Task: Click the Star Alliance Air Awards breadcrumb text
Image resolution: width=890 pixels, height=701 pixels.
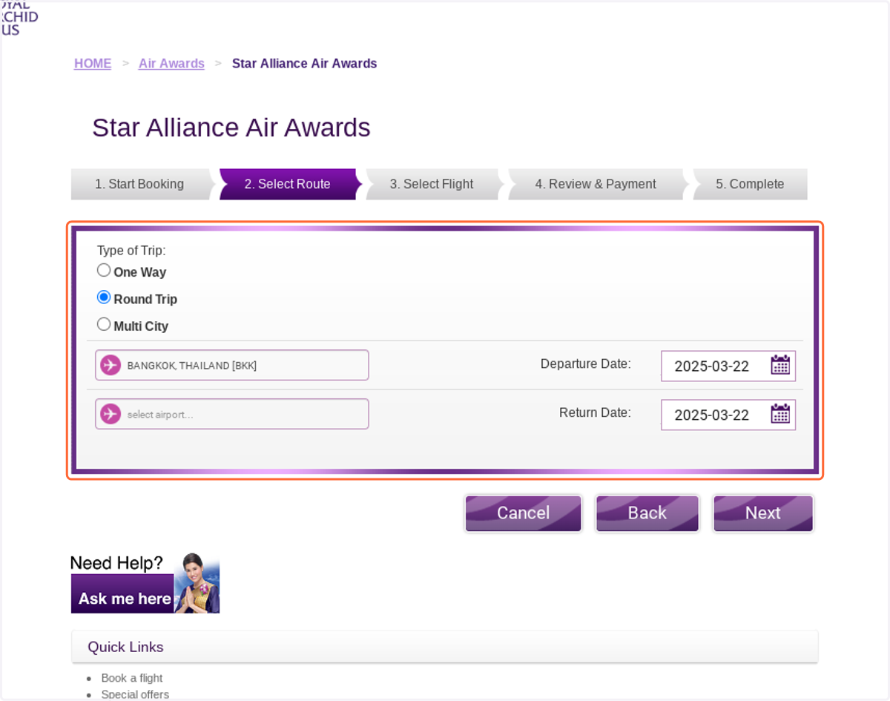Action: [304, 64]
